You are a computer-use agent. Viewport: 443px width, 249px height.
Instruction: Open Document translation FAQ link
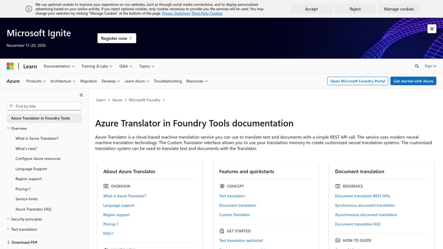click(x=358, y=224)
